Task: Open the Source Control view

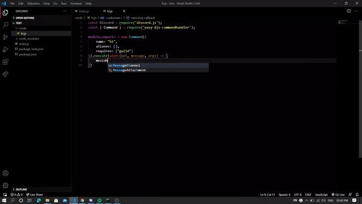Action: click(6, 37)
